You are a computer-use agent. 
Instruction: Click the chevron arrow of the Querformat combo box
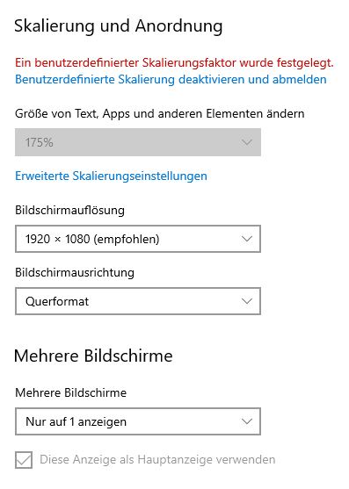[247, 301]
